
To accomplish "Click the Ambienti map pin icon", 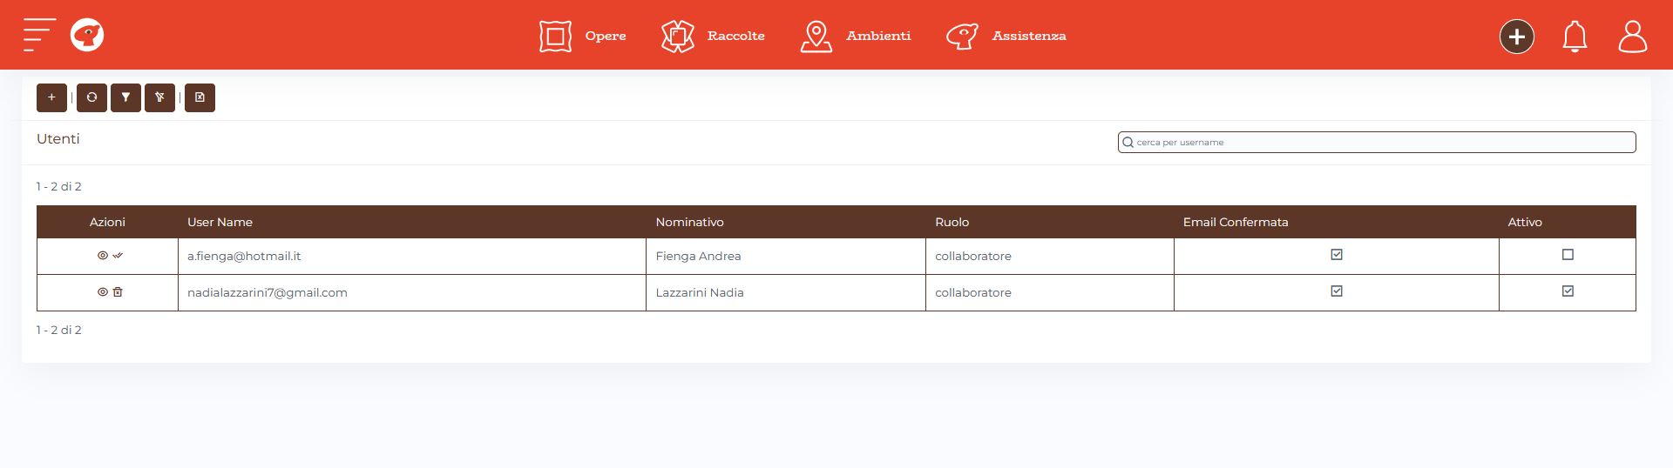I will point(816,36).
